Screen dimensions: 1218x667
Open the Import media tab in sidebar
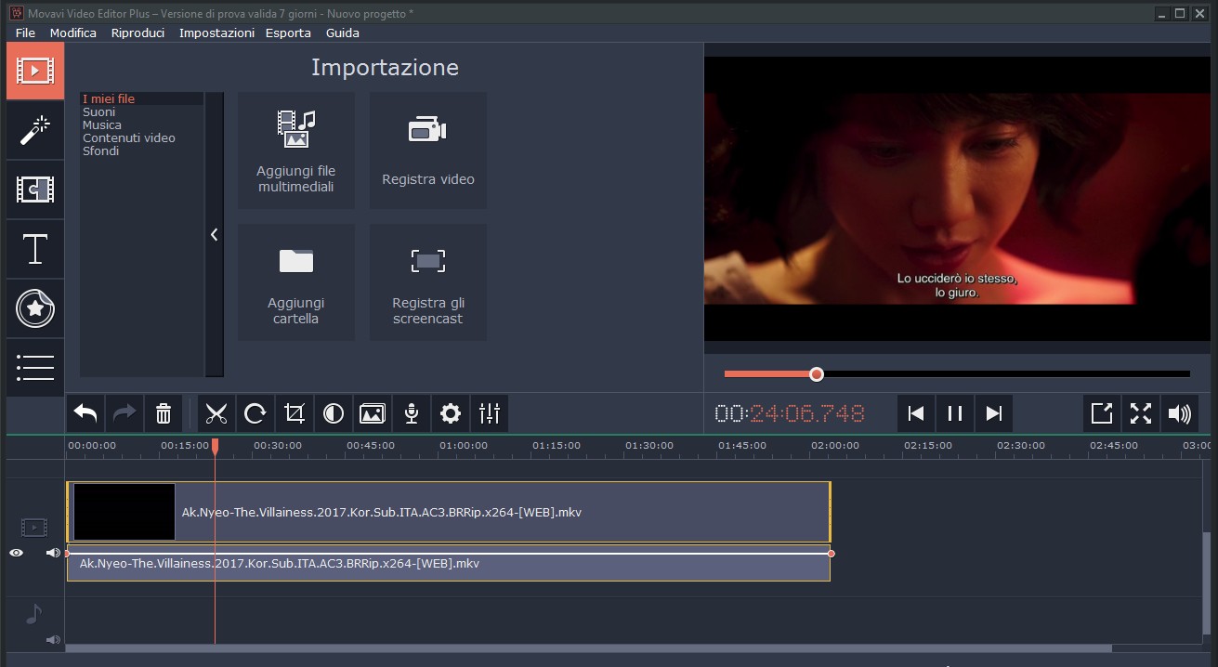click(35, 71)
